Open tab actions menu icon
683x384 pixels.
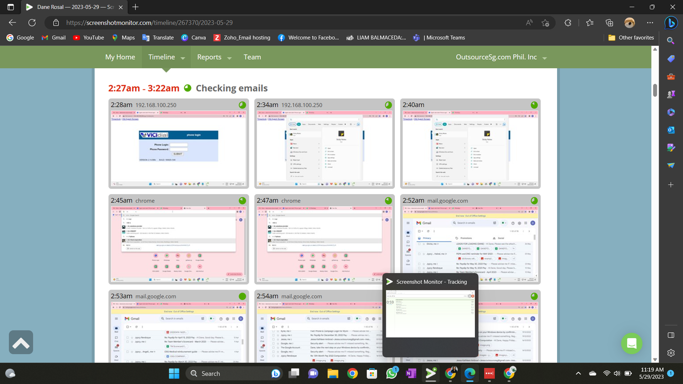pos(11,7)
